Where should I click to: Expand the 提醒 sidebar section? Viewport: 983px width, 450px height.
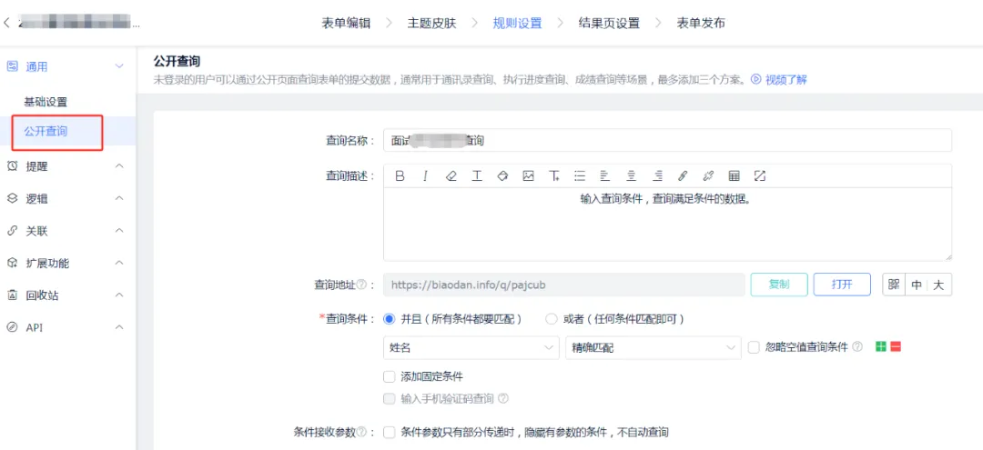click(x=64, y=166)
